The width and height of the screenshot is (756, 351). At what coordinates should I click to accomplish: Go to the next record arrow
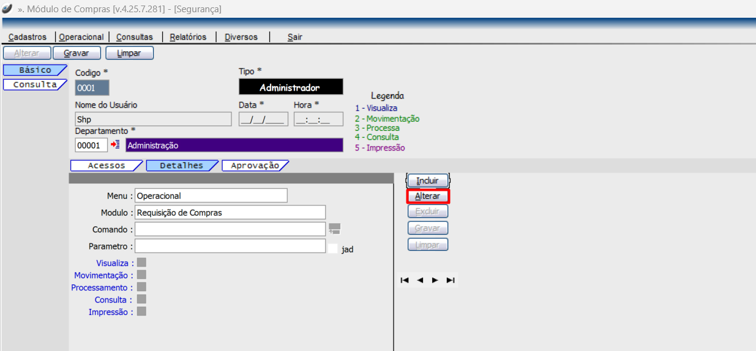tap(435, 280)
